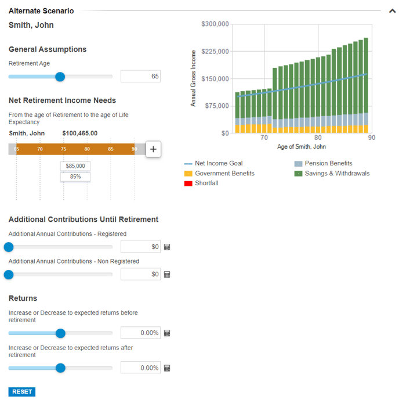Click the orange income needs timeline bar

(75, 149)
